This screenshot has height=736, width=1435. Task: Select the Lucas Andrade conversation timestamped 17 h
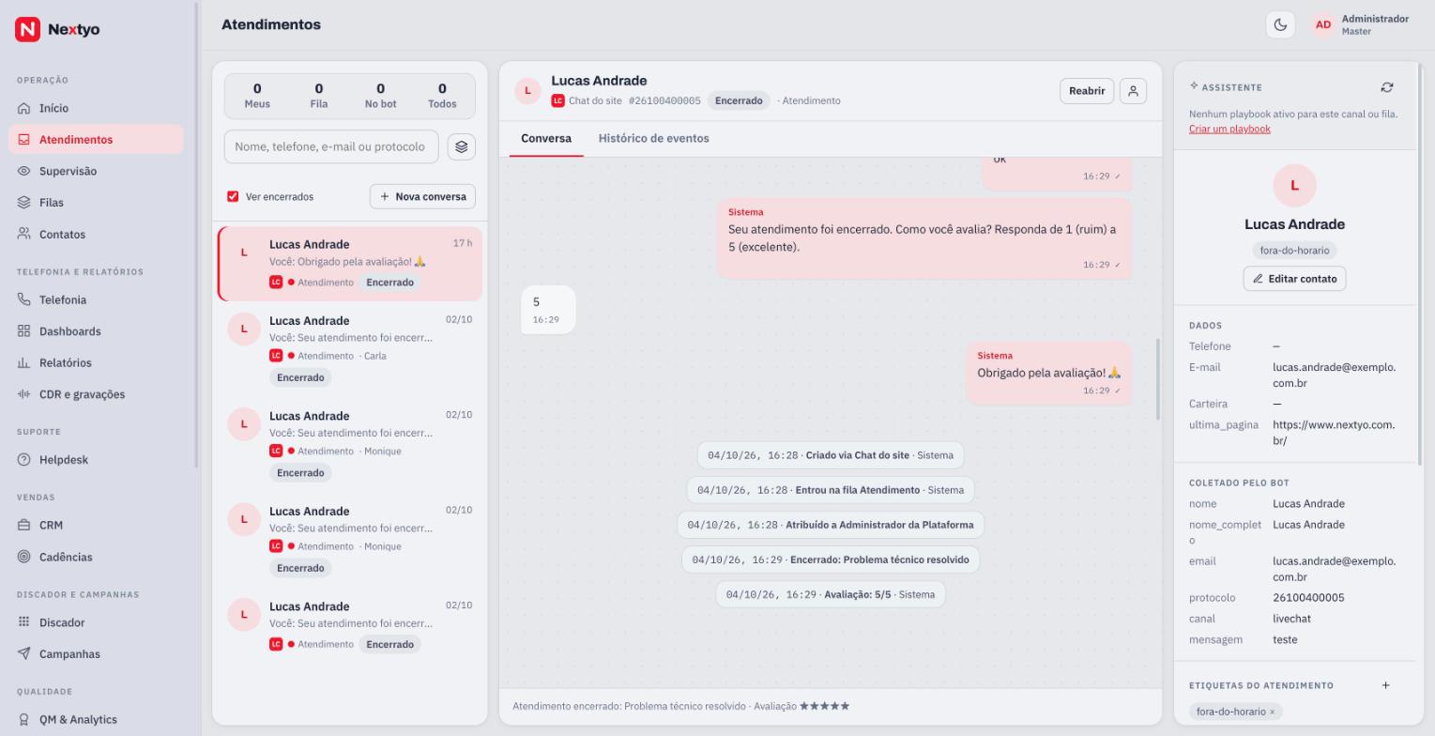(350, 264)
